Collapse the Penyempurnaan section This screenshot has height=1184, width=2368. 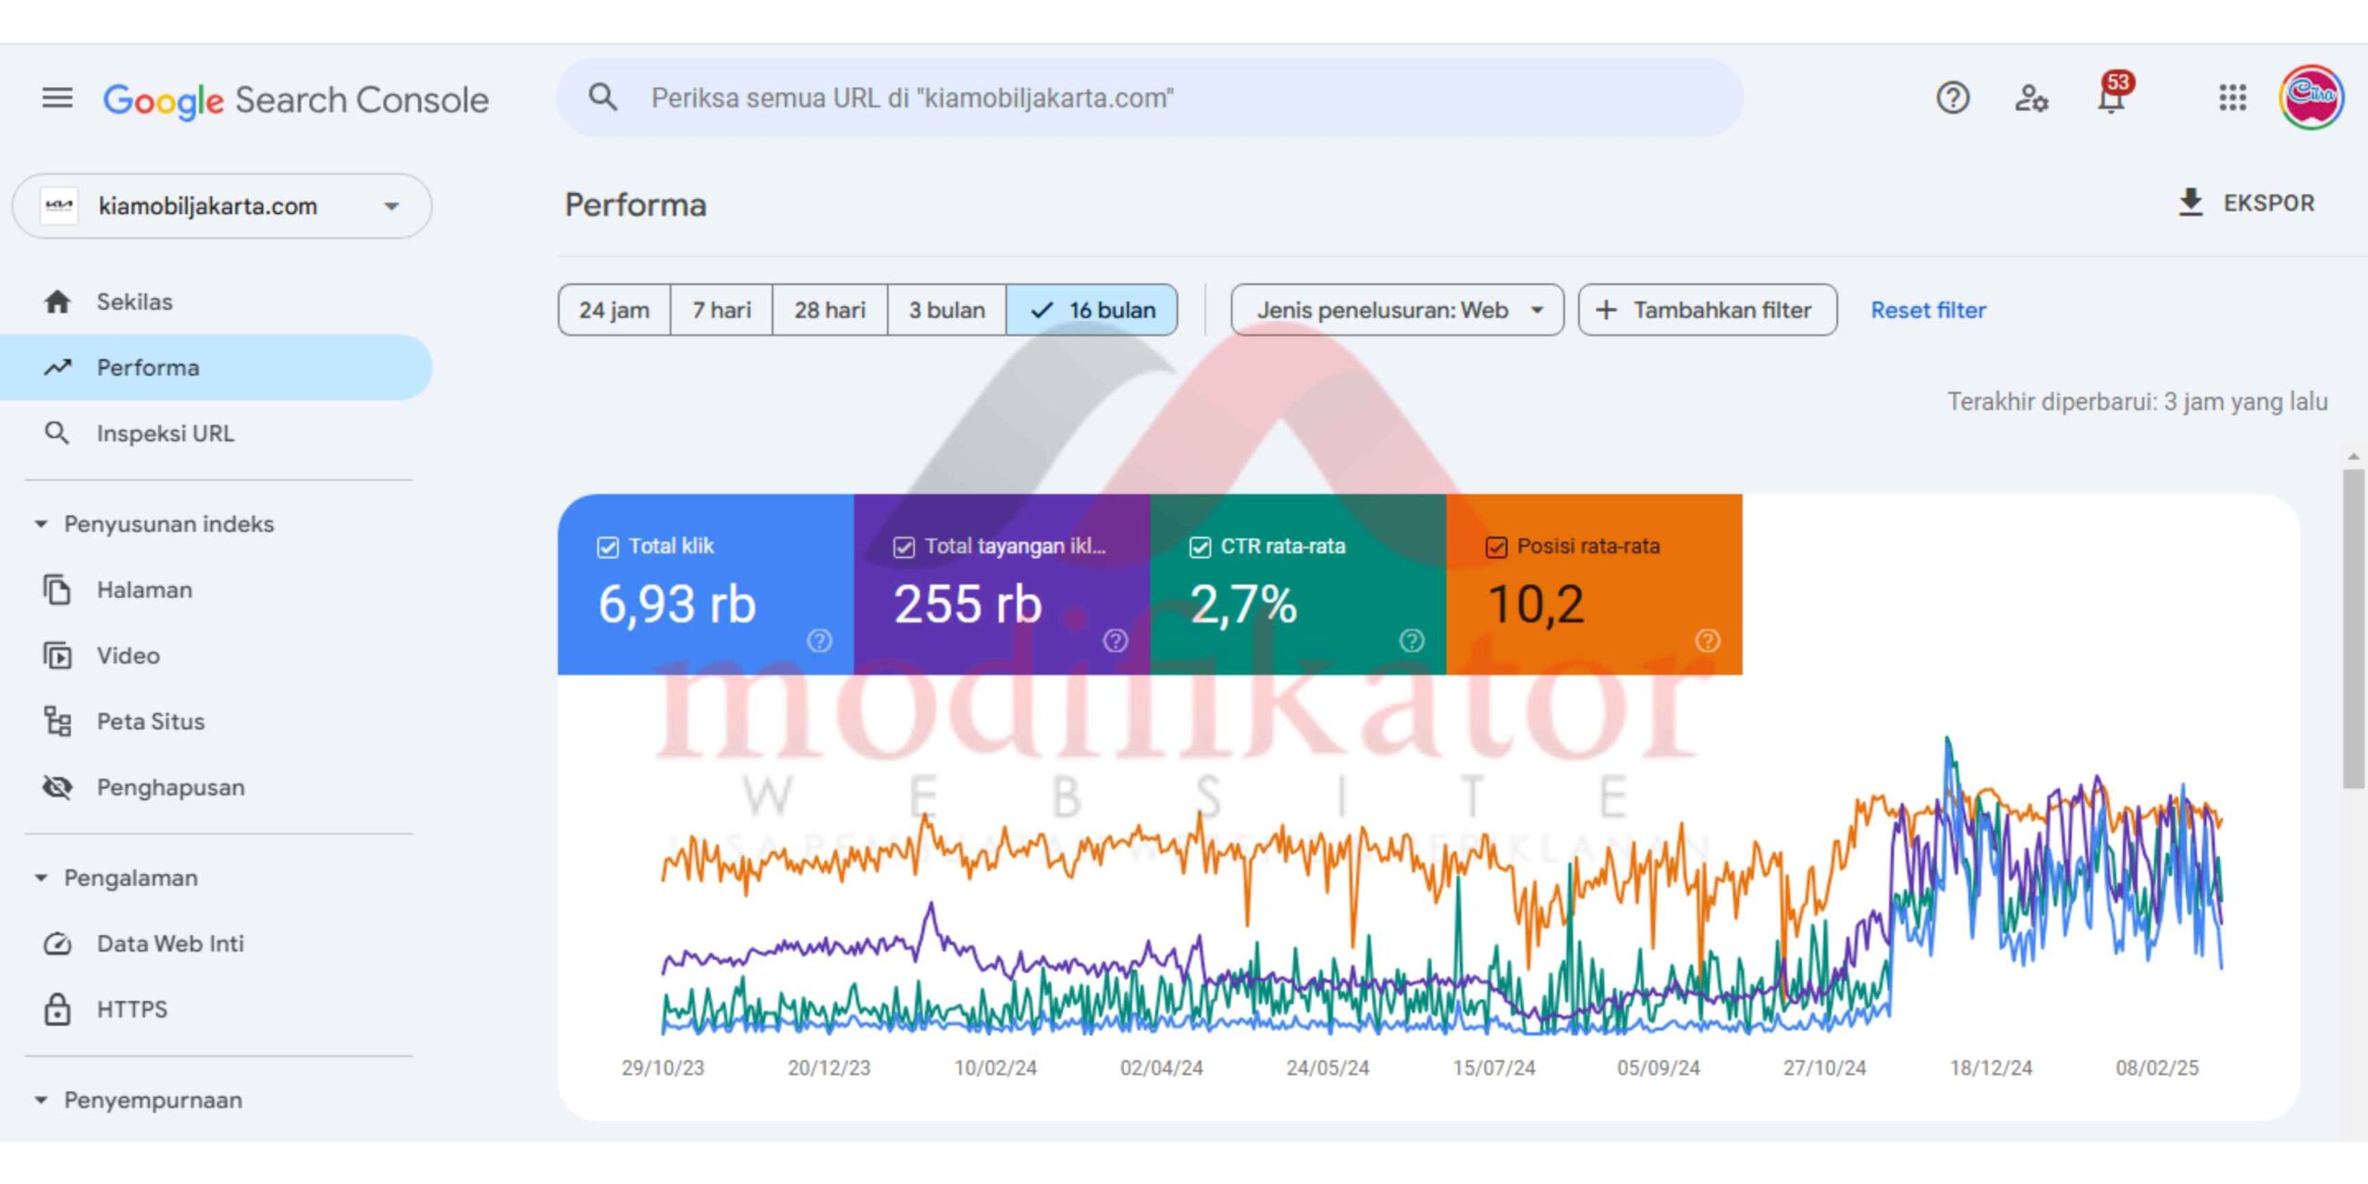41,1100
